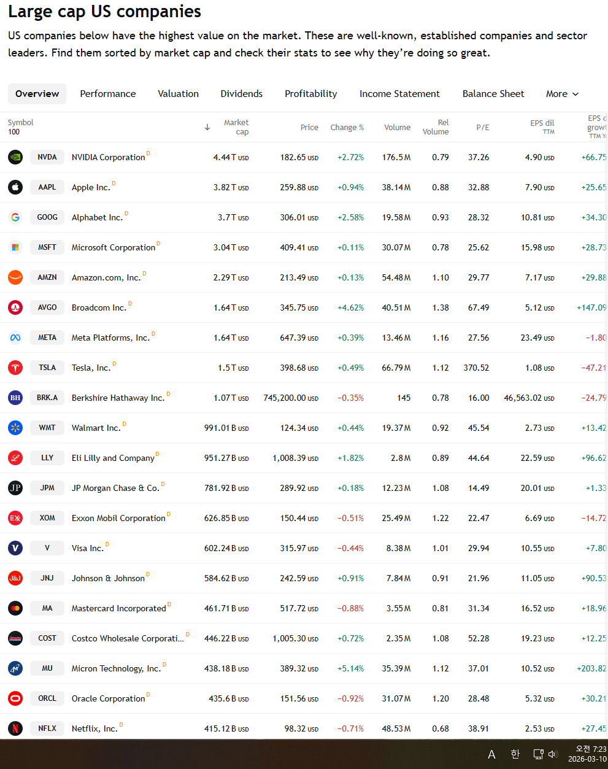The height and width of the screenshot is (769, 608).
Task: Sort by the Price column header
Action: tap(309, 128)
